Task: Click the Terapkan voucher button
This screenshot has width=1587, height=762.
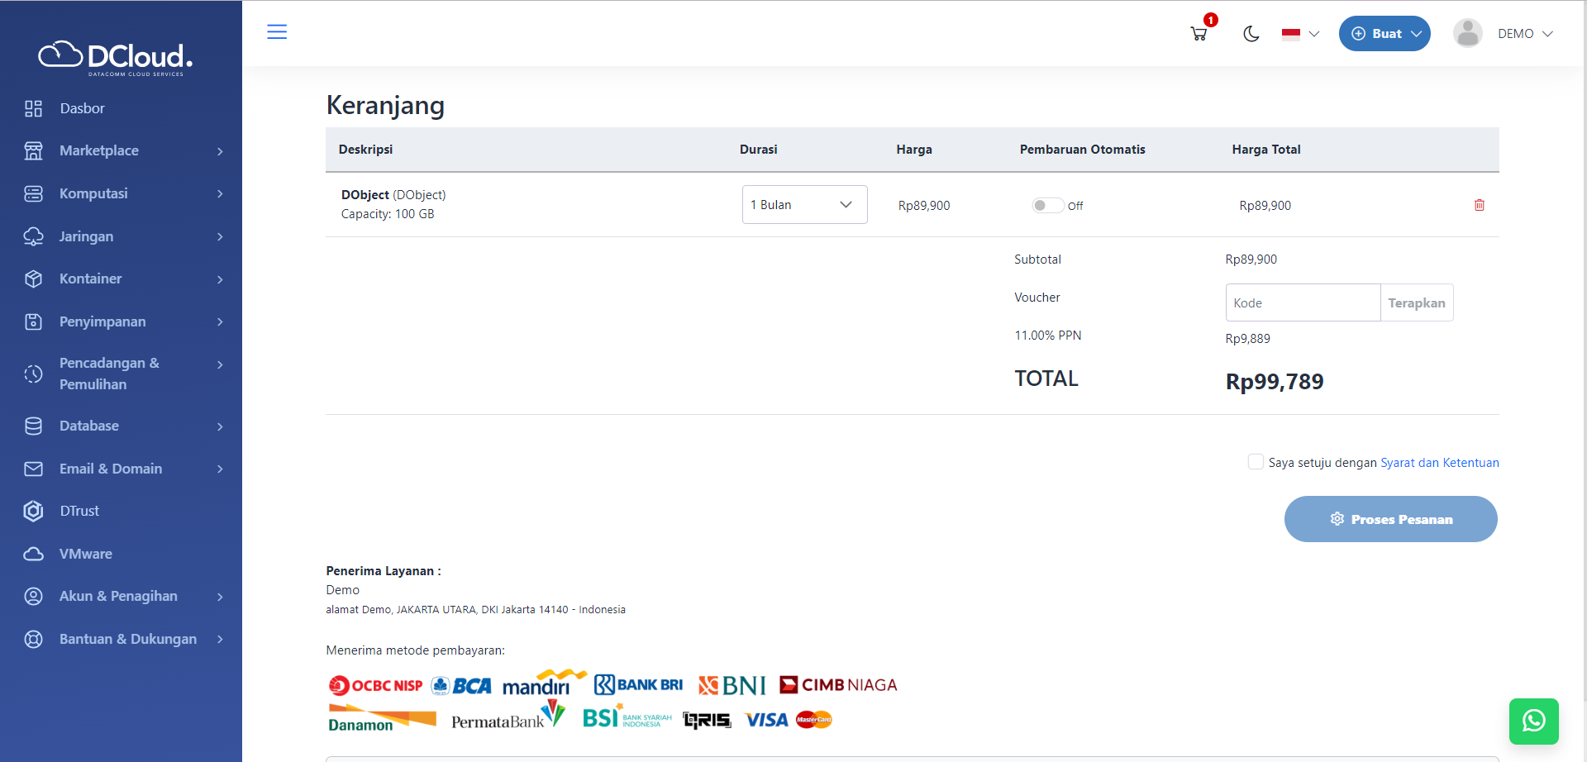Action: tap(1416, 303)
